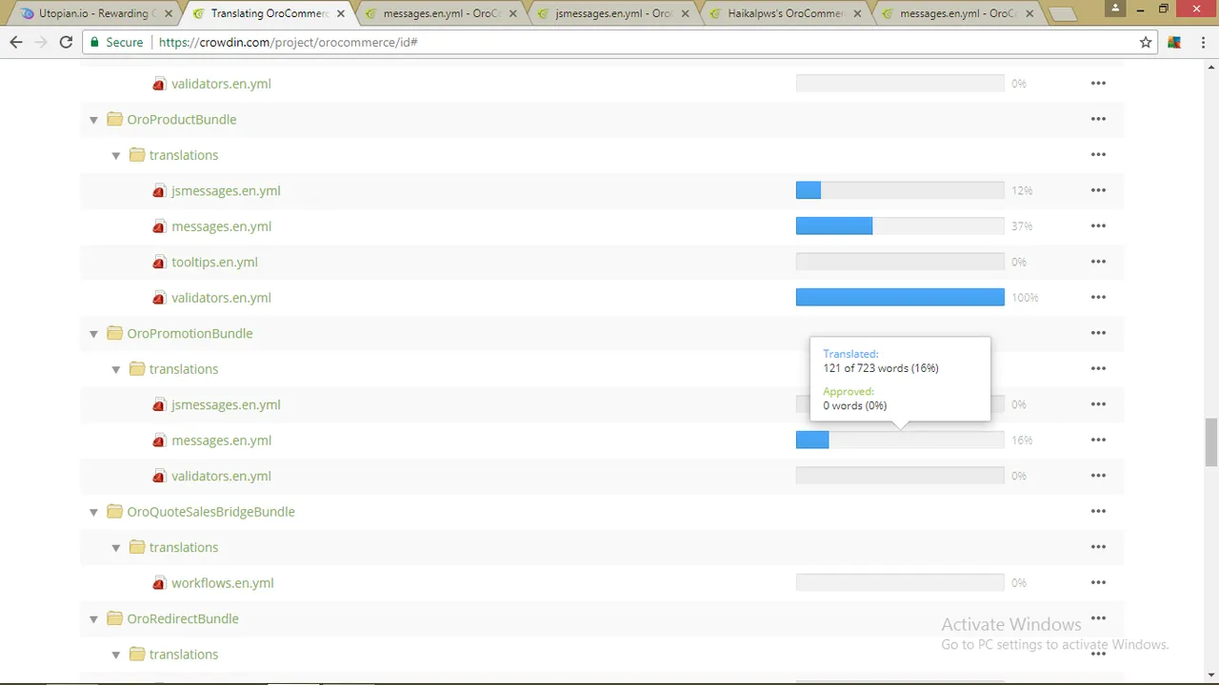The height and width of the screenshot is (685, 1219).
Task: Open the 37% messages.en.yml file
Action: 221,226
